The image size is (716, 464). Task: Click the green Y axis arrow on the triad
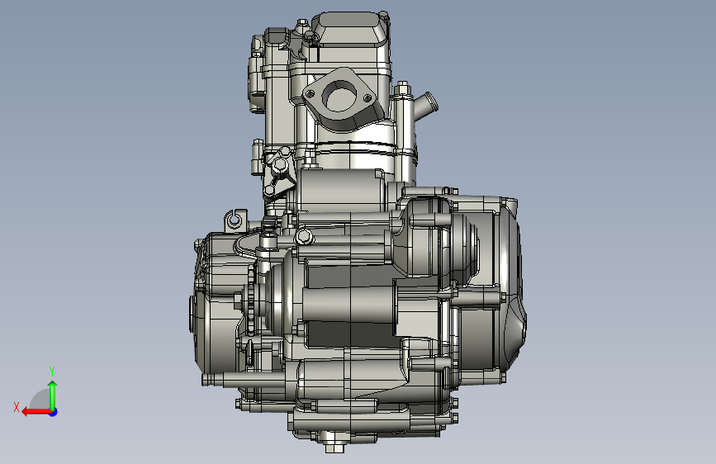click(x=53, y=395)
